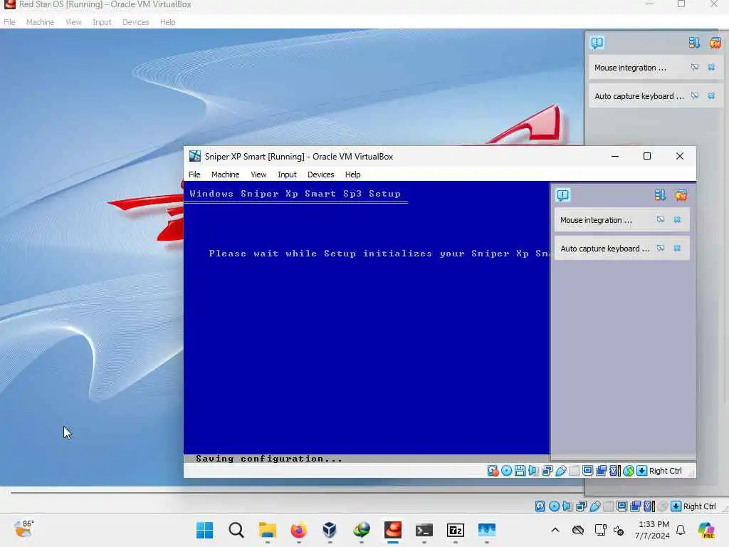Viewport: 729px width, 547px height.
Task: Suppress Auto capture keyboard message in Sniper XP panel
Action: [660, 248]
